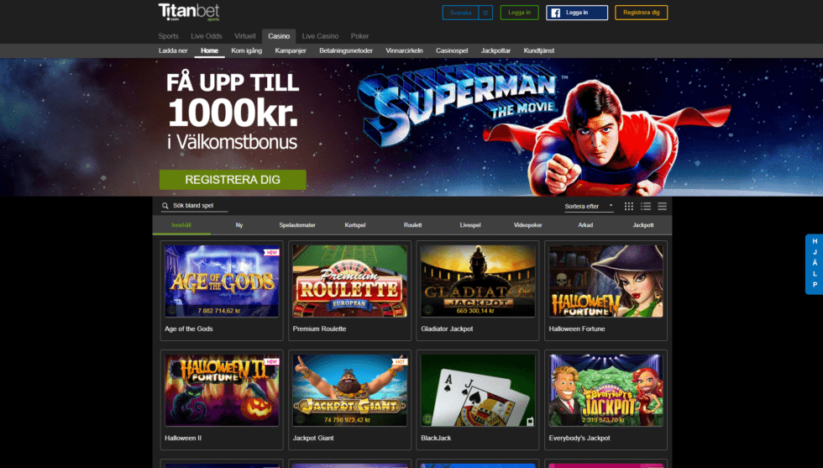Image resolution: width=823 pixels, height=468 pixels.
Task: Open Virtuell section
Action: click(x=244, y=36)
